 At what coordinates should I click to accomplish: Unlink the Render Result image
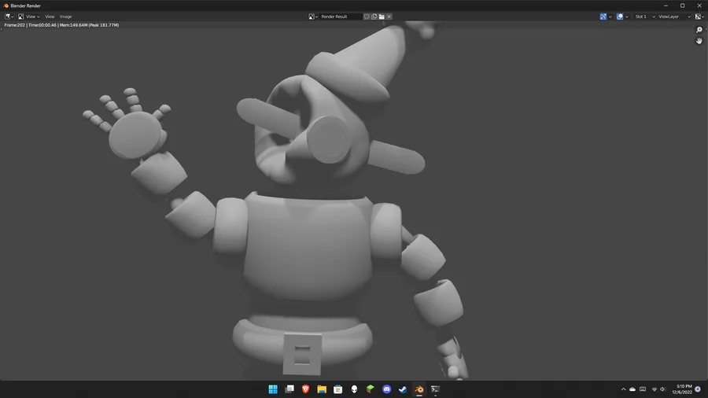click(389, 17)
